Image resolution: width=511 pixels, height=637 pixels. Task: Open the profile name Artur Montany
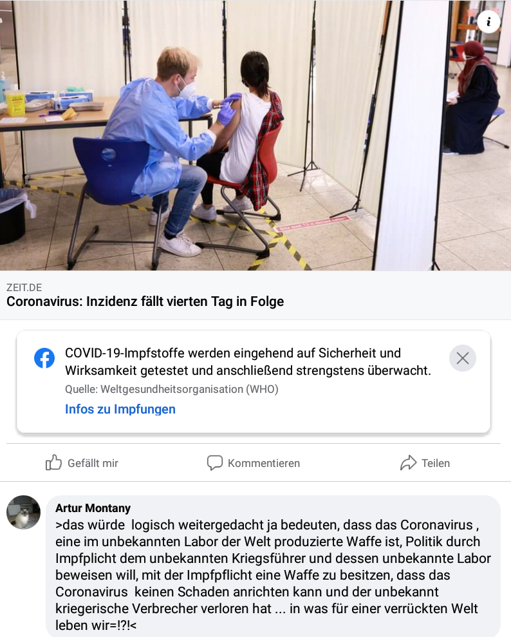93,508
